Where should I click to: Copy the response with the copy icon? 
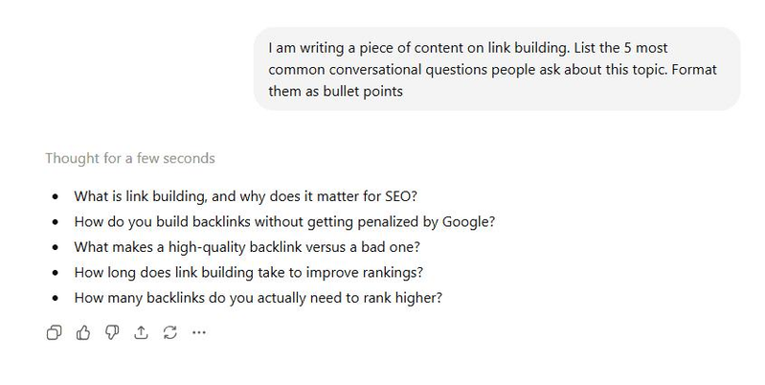(x=55, y=332)
